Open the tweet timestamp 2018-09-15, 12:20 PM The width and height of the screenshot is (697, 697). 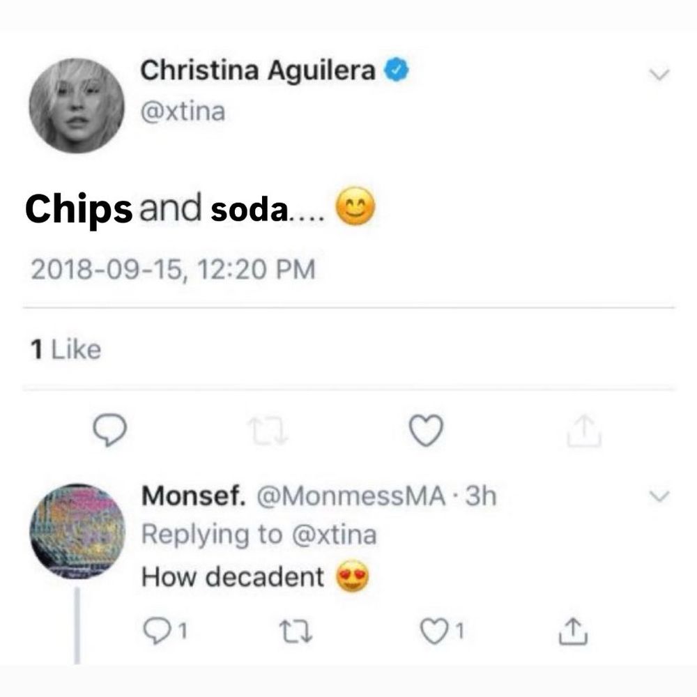tap(173, 269)
